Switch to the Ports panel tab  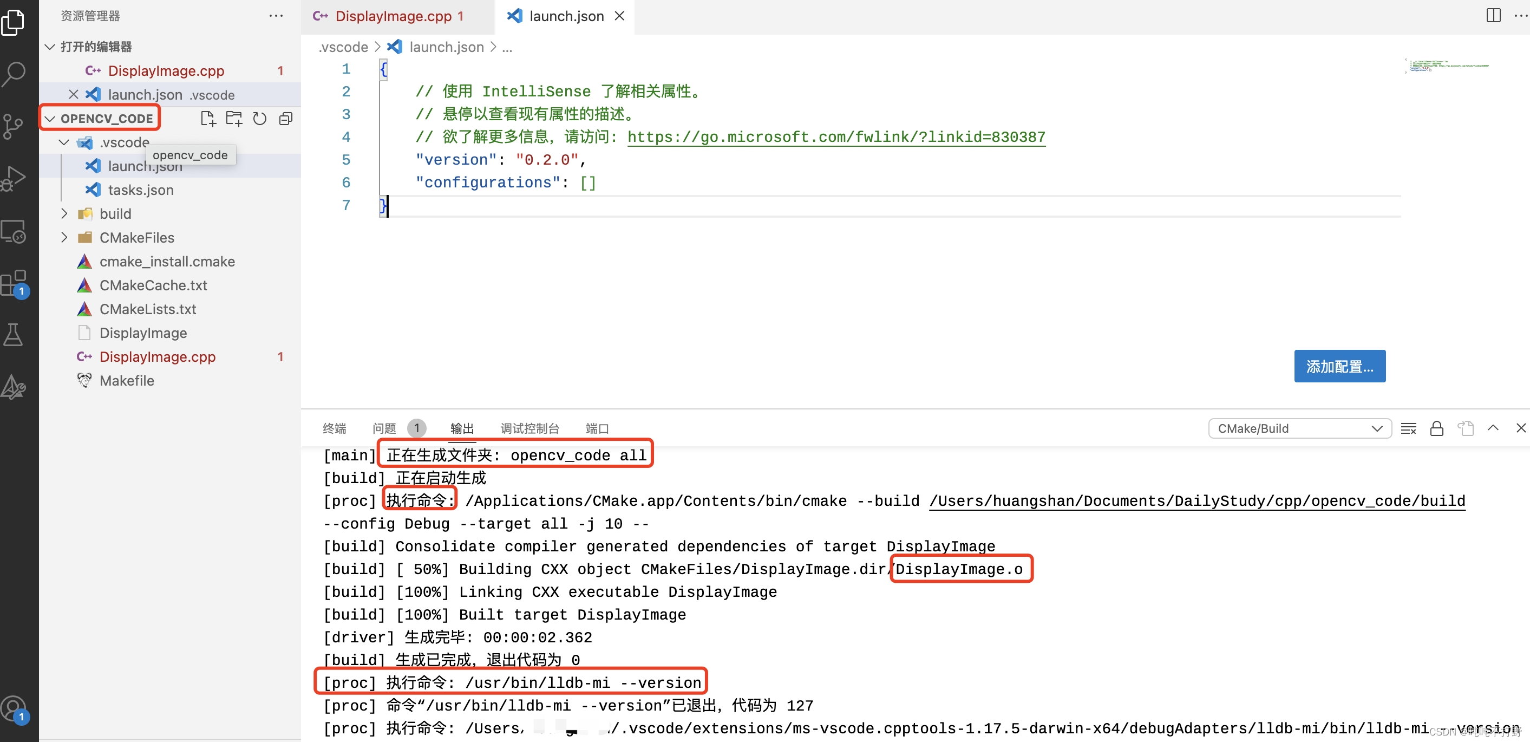coord(597,428)
